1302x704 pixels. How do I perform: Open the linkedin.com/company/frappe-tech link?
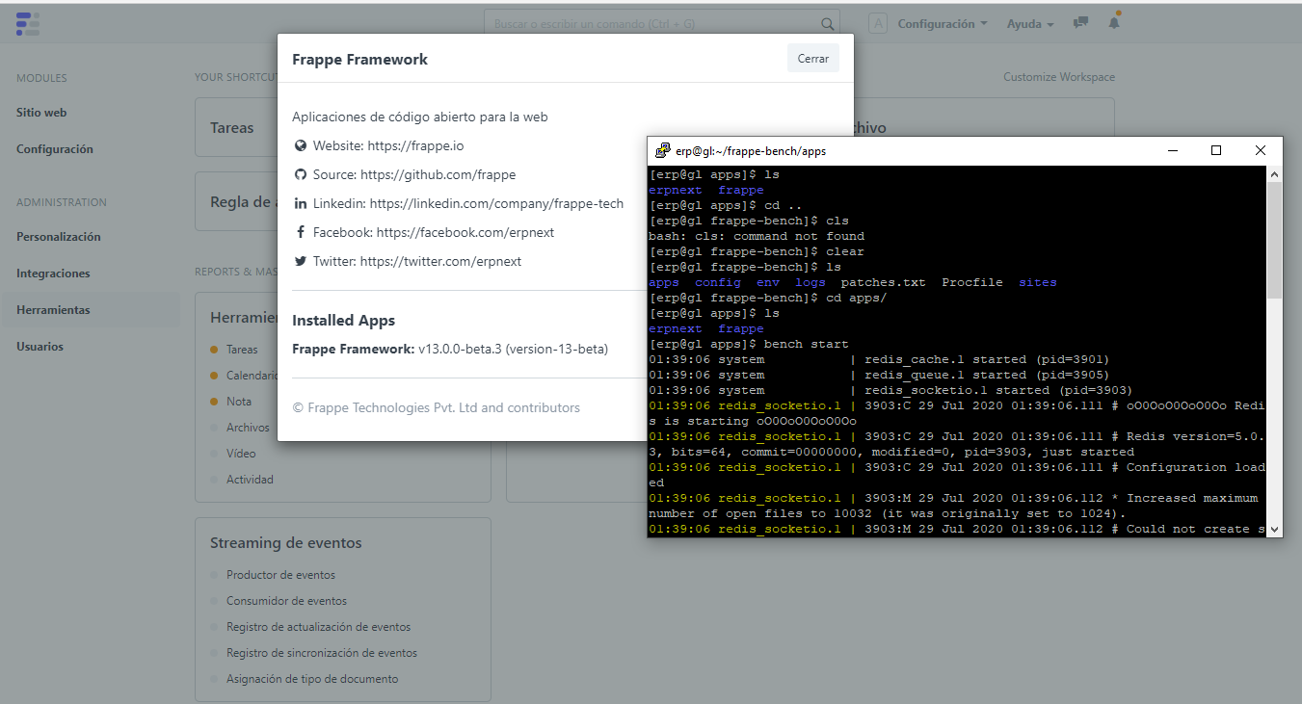tap(496, 203)
